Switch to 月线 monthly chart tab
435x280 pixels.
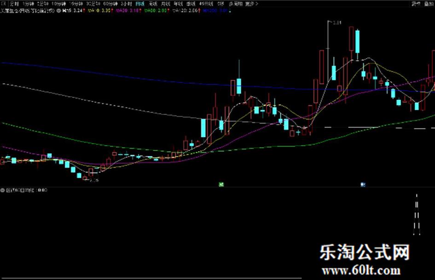(165, 4)
